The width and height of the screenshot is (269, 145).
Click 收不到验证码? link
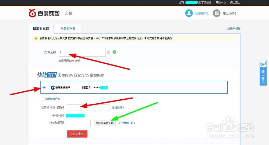pyautogui.click(x=127, y=123)
